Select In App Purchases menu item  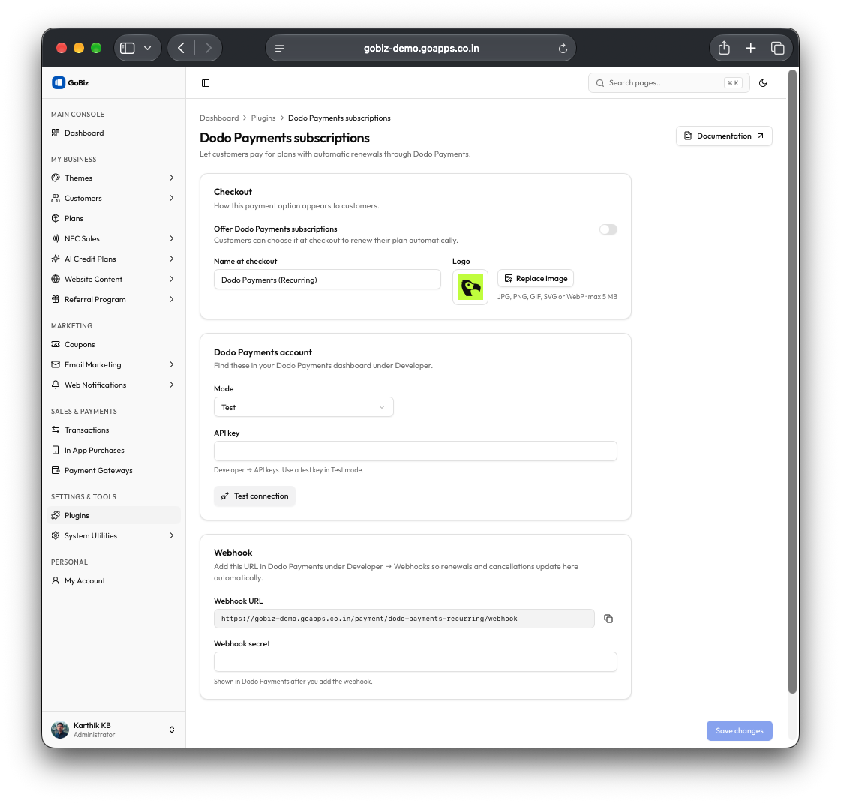pyautogui.click(x=114, y=451)
